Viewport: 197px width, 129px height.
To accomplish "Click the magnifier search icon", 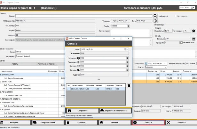I will pos(155,16).
